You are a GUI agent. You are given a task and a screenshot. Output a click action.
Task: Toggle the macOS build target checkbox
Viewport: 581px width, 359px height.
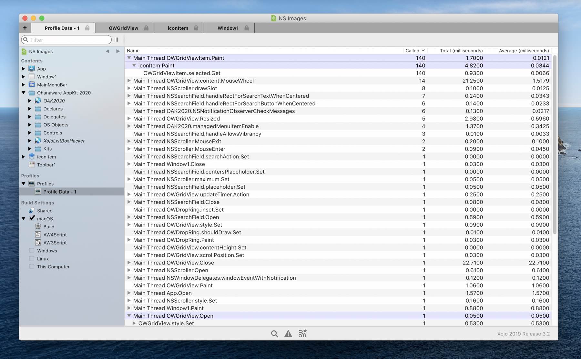click(32, 218)
